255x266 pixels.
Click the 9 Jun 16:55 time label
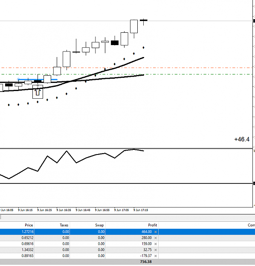point(102,210)
